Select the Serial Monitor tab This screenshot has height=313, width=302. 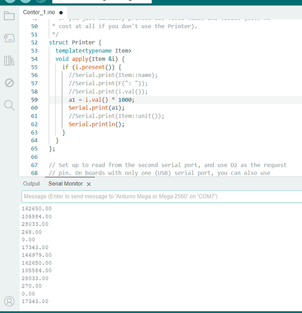click(x=66, y=183)
